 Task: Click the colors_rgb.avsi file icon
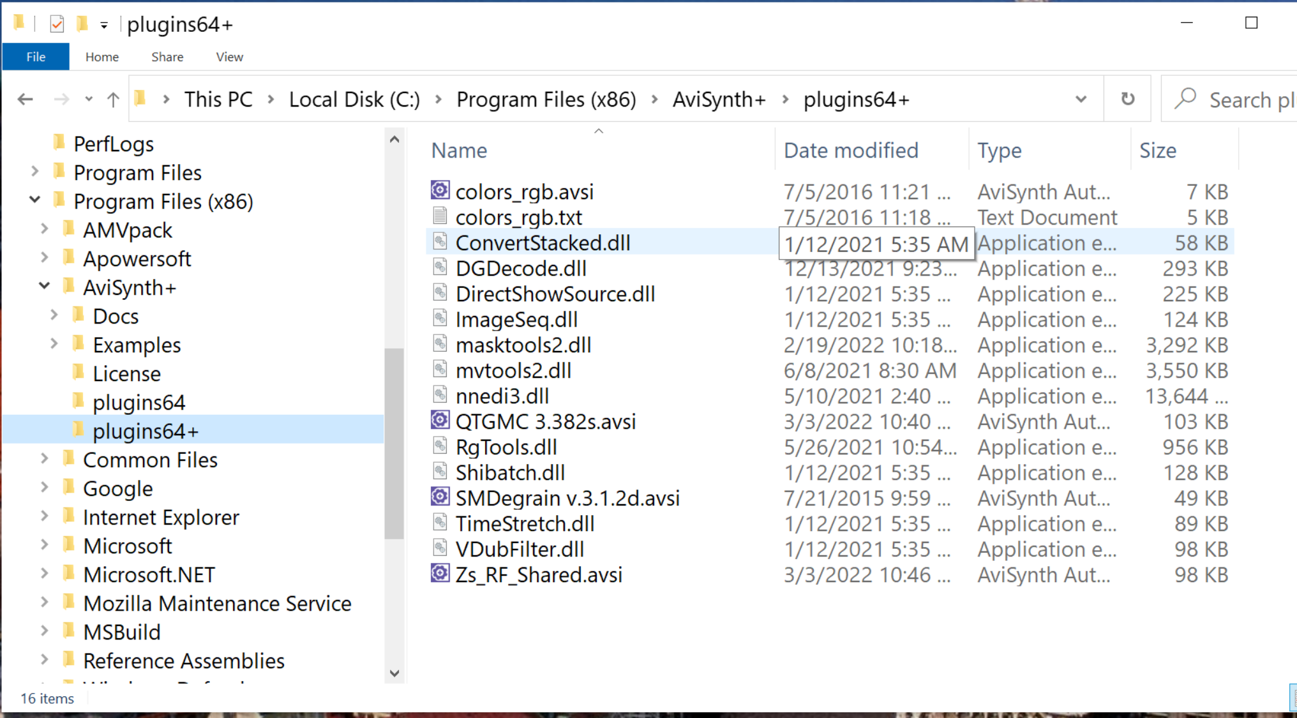coord(440,190)
